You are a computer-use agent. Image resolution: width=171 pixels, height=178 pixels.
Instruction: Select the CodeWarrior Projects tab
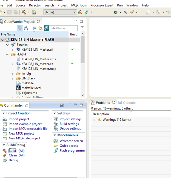(x=20, y=22)
